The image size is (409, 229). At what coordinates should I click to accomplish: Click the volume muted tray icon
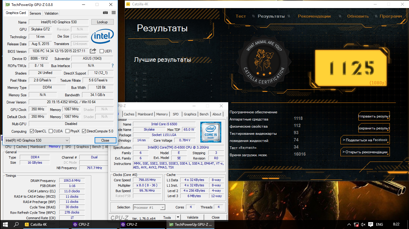[363, 225]
